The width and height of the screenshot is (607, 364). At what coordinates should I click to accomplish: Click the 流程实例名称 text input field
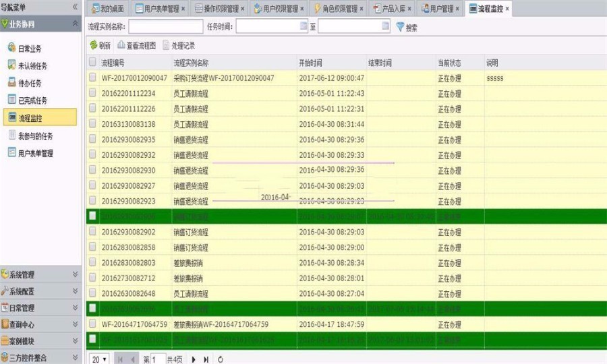(x=165, y=27)
